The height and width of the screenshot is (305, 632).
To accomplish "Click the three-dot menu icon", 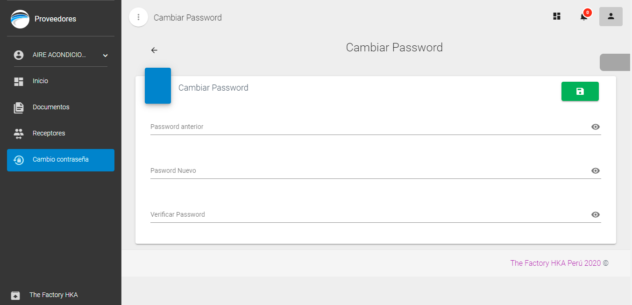I will [x=138, y=17].
